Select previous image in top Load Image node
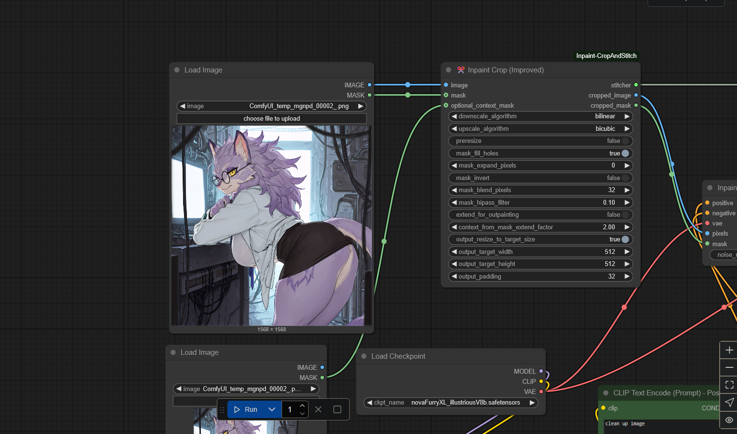This screenshot has height=434, width=737. (182, 106)
